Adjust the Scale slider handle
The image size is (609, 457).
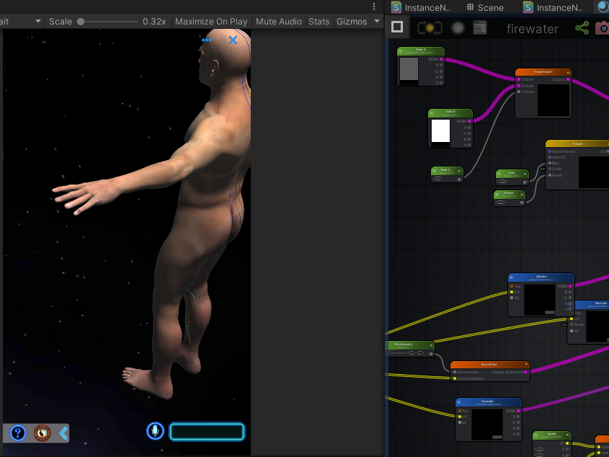81,22
